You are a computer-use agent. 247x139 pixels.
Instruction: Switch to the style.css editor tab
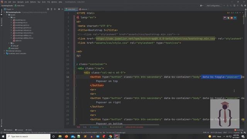click(x=84, y=9)
